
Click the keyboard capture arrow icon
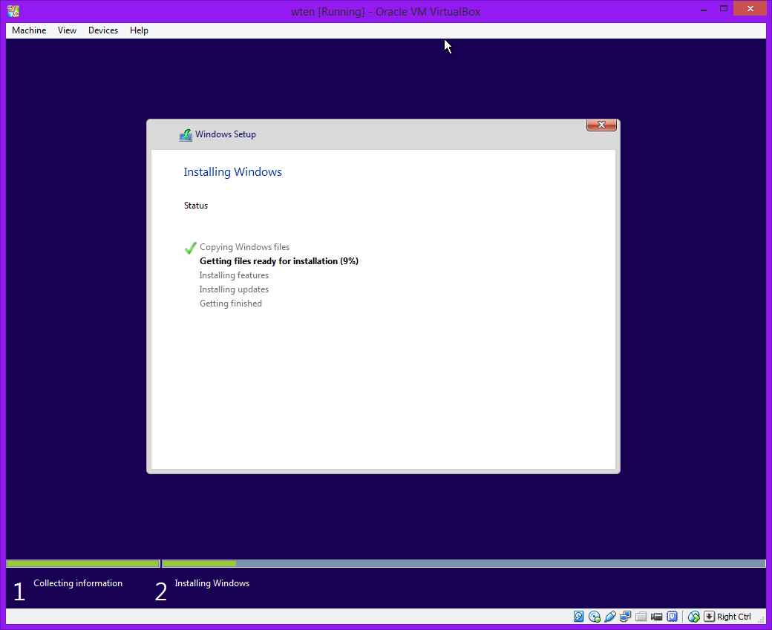click(709, 617)
